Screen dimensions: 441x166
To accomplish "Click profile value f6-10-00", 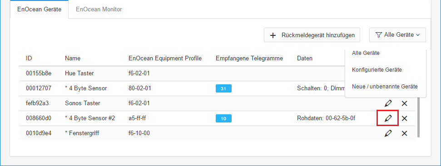I will 139,133.
